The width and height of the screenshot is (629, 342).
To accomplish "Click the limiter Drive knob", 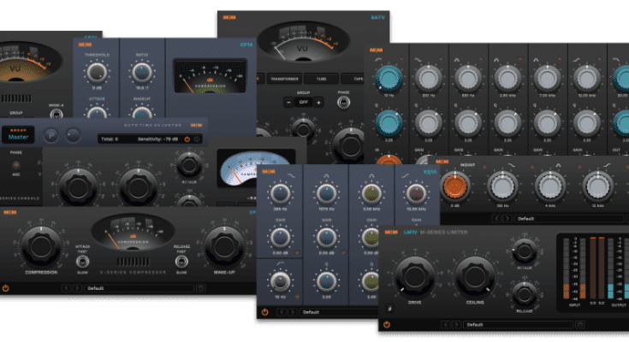I will tap(413, 277).
